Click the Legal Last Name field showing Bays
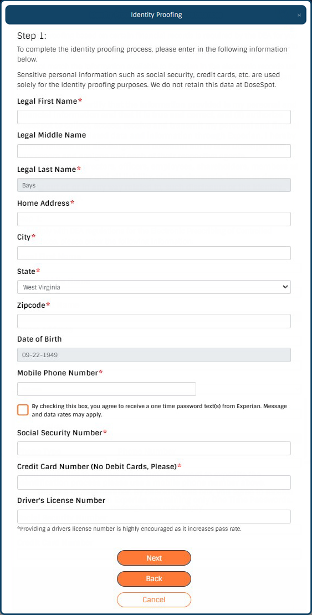The width and height of the screenshot is (312, 615). click(x=154, y=185)
